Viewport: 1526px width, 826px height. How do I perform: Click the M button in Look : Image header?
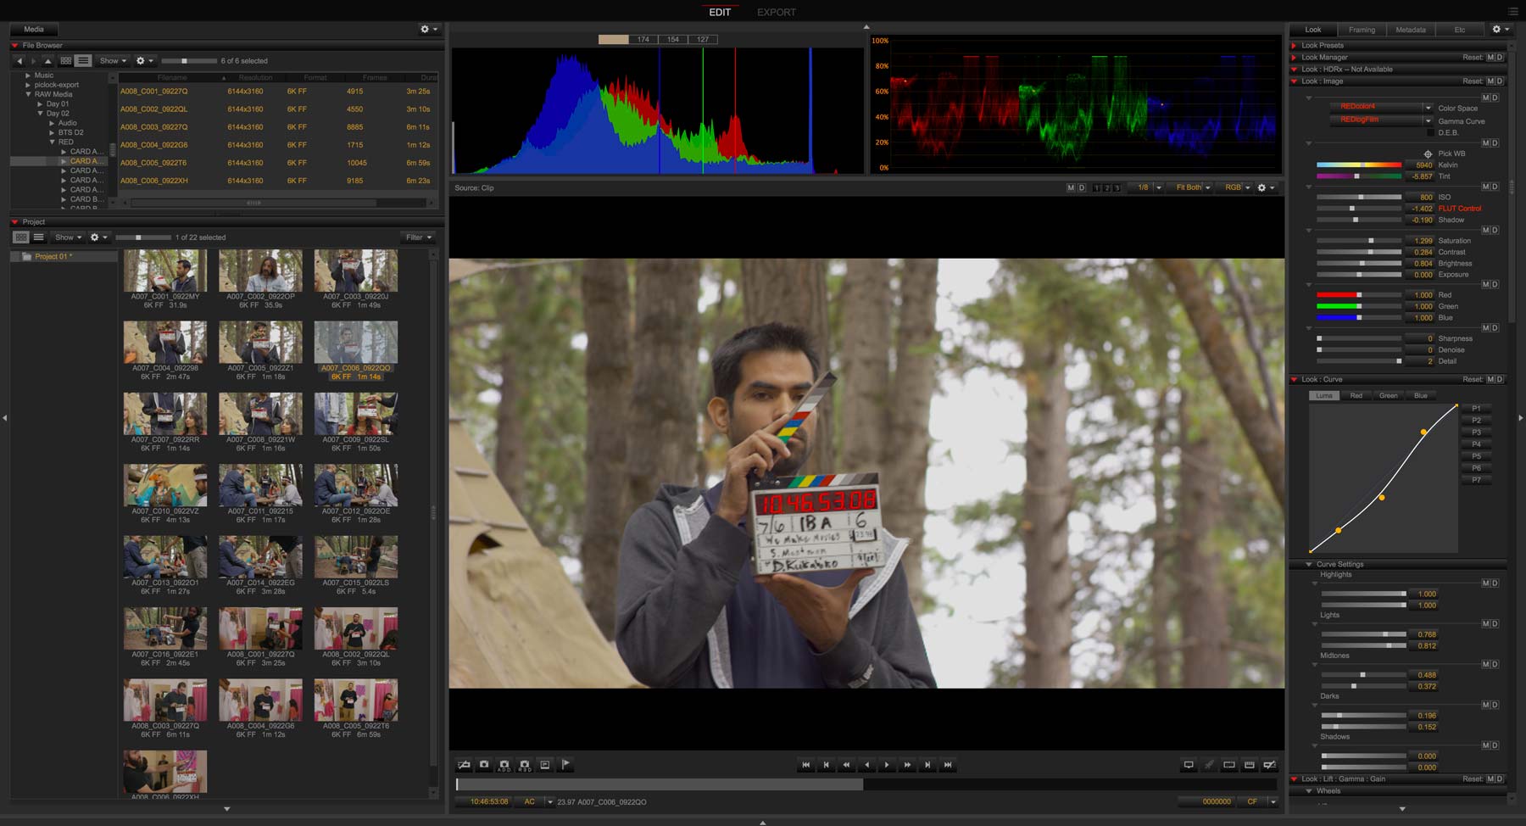(1490, 81)
